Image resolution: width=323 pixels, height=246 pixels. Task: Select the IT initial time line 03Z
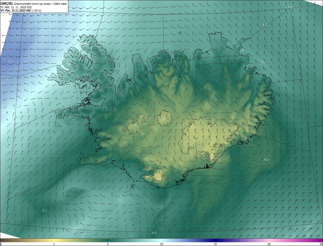[x=16, y=7]
